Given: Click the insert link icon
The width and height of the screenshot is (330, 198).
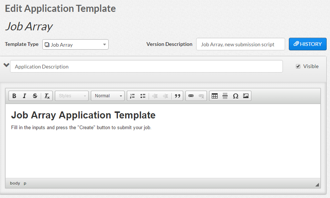Looking at the screenshot, I should pyautogui.click(x=191, y=96).
